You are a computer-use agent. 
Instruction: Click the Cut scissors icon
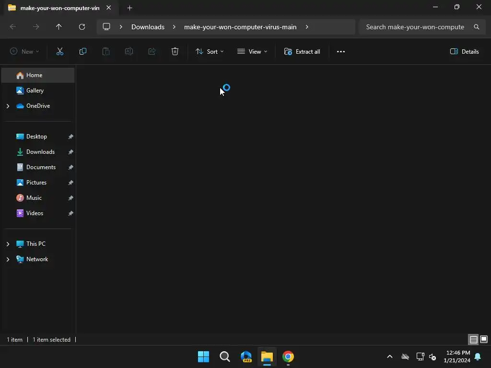(x=60, y=52)
